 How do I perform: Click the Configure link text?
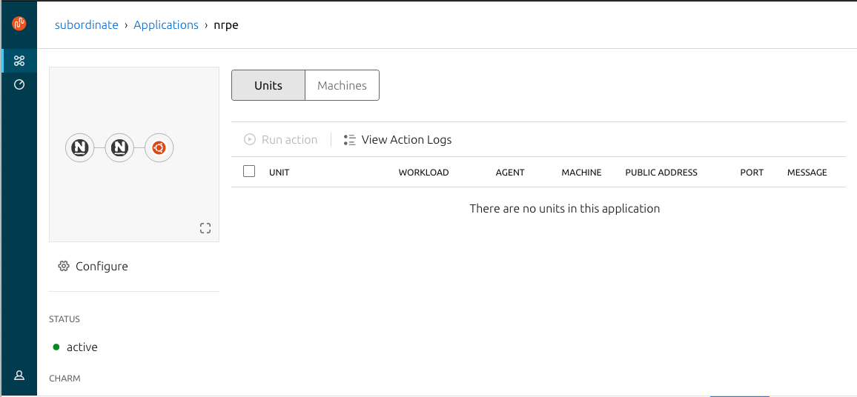pyautogui.click(x=102, y=267)
